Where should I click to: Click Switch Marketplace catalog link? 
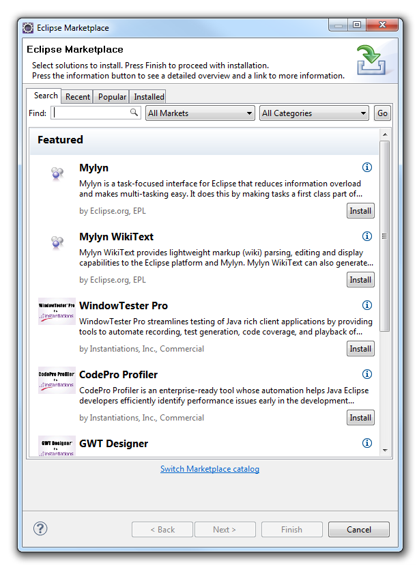(210, 469)
